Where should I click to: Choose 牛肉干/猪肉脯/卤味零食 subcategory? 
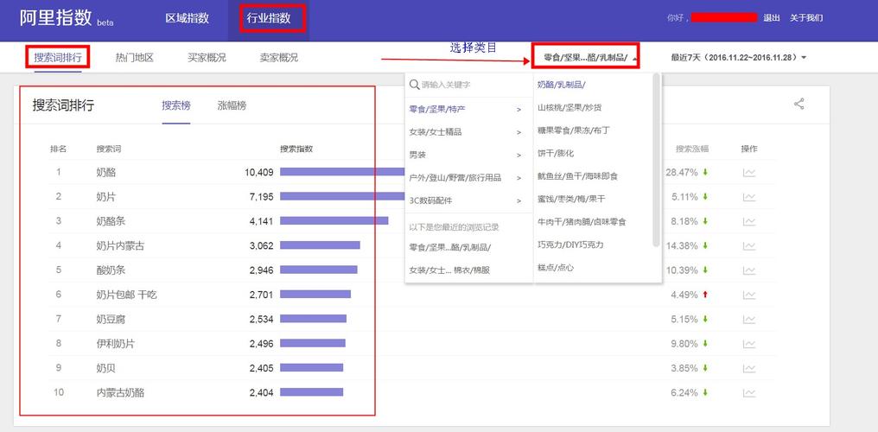click(x=582, y=221)
